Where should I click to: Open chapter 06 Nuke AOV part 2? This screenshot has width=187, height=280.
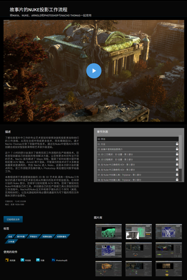(135, 170)
